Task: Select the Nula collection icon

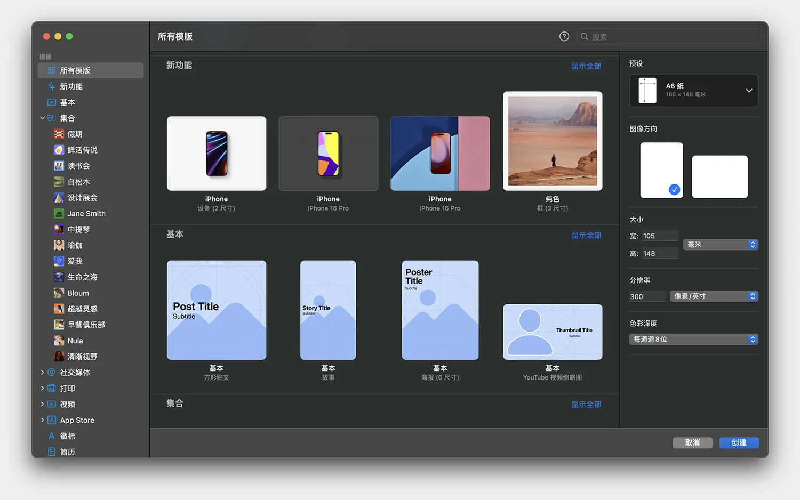Action: [59, 341]
